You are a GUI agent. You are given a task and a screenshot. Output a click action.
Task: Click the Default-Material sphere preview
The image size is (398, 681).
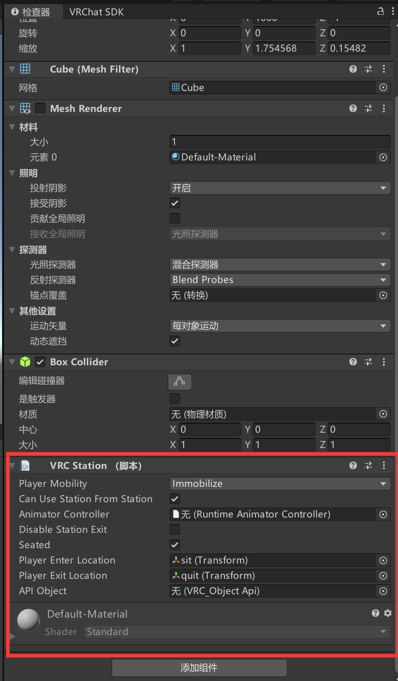click(28, 620)
